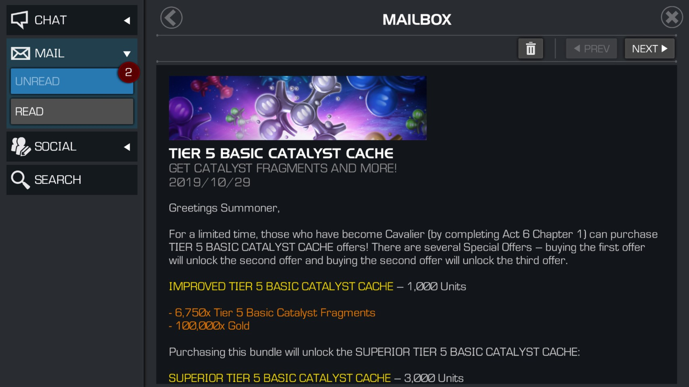The height and width of the screenshot is (387, 689).
Task: Collapse the Mail section arrow
Action: [x=127, y=54]
